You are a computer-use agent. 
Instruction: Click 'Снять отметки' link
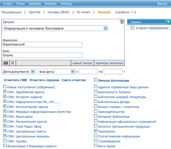click(x=74, y=80)
